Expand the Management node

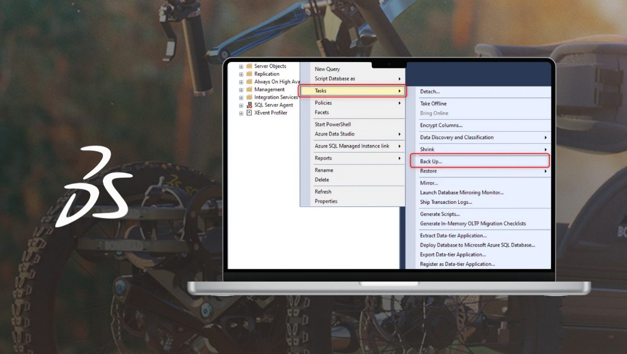pyautogui.click(x=241, y=90)
